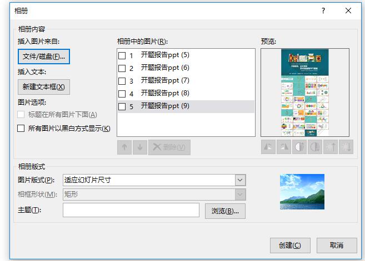The image size is (365, 261).
Task: Check the box for 开题报告ppt (6)
Action: 122,68
